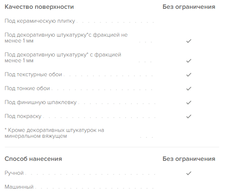
Task: Click the checkmark beside 'Ручной'
Action: pyautogui.click(x=189, y=173)
